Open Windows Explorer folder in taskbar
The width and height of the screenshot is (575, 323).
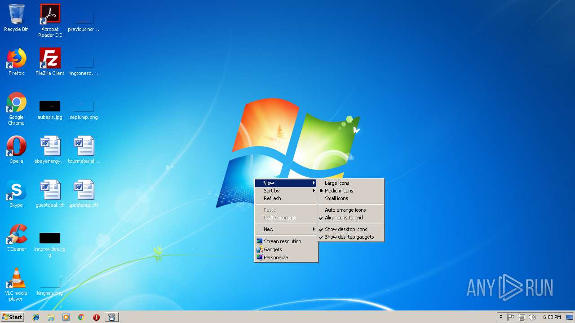pos(51,317)
